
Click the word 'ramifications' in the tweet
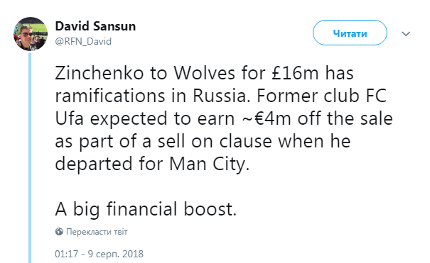point(110,96)
